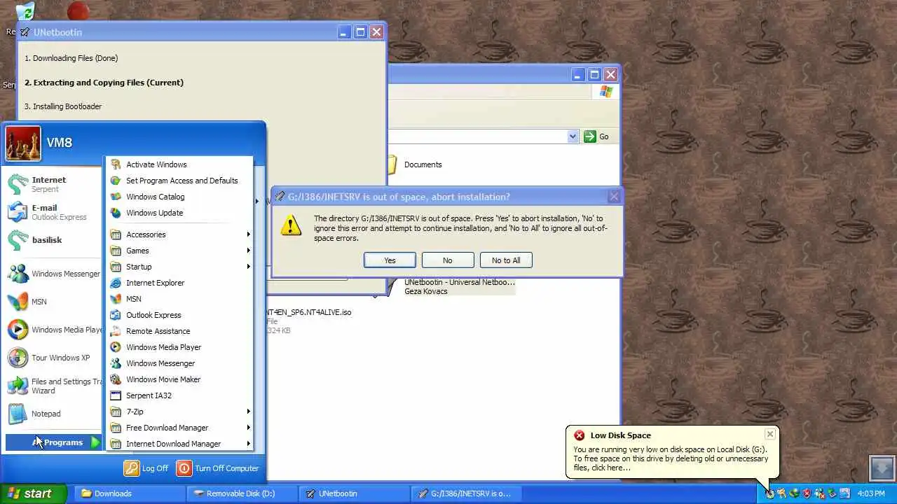Viewport: 897px width, 504px height.
Task: Click the VM8 user picture
Action: pos(23,143)
